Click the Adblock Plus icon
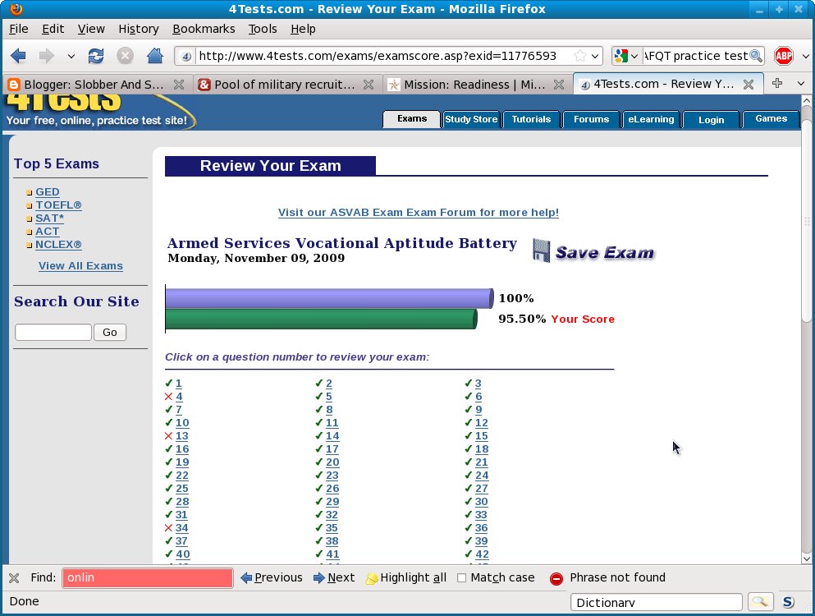Viewport: 815px width, 616px height. [x=783, y=57]
